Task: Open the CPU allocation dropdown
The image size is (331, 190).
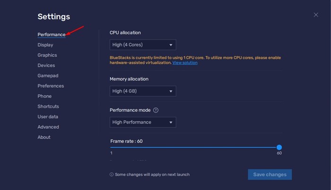Action: (x=143, y=45)
